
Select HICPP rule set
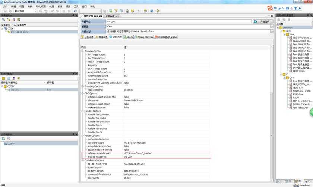[296, 98]
